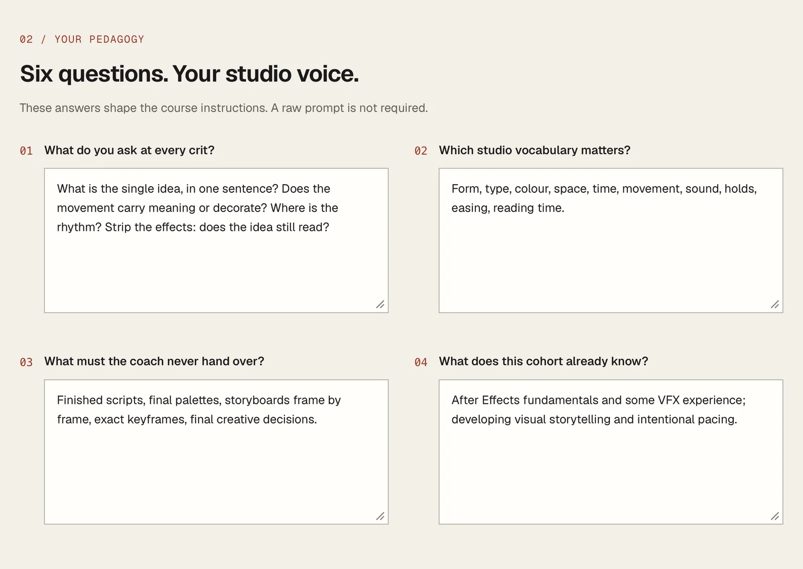Grab the resize handle of question 04 textarea
803x569 pixels.
[x=775, y=516]
